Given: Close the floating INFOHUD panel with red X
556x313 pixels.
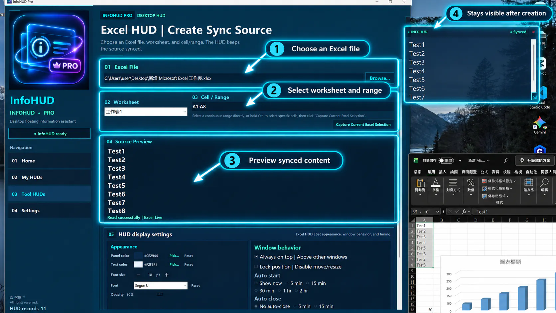Looking at the screenshot, I should click(533, 32).
